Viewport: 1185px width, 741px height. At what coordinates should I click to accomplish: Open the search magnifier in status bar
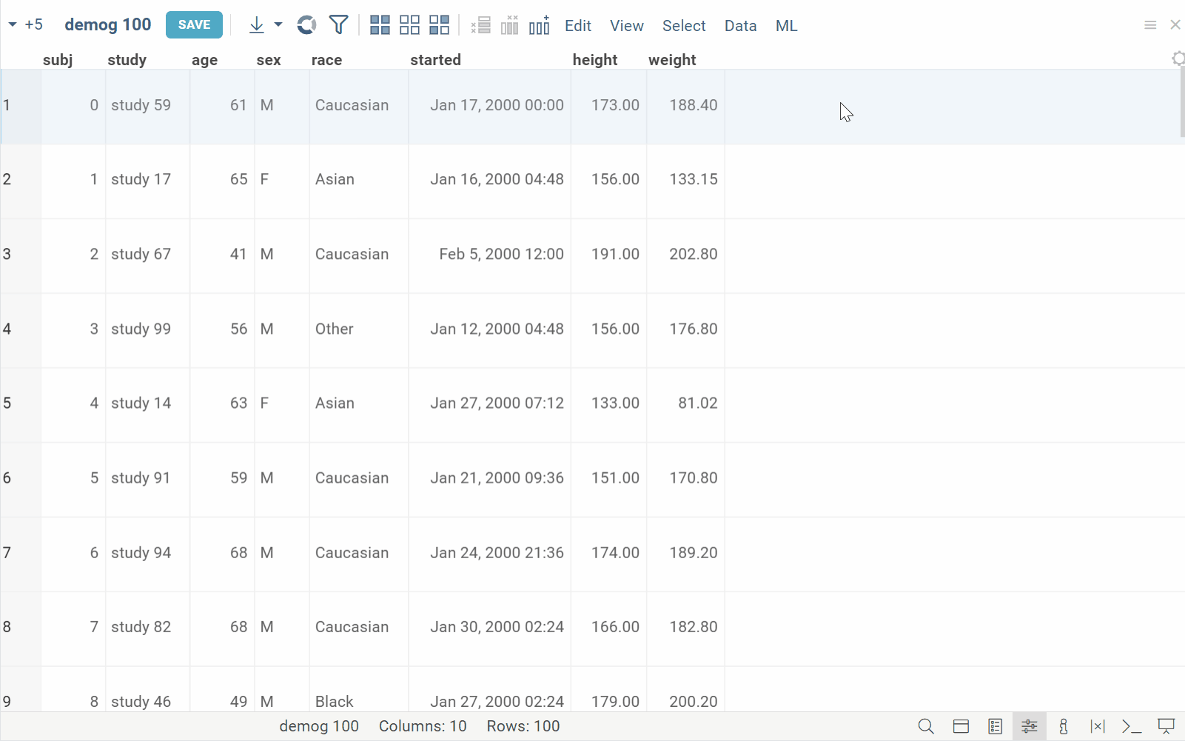(x=925, y=726)
